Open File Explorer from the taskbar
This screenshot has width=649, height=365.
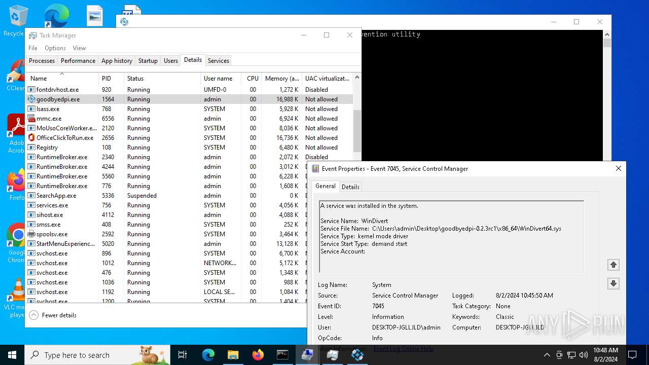[233, 355]
